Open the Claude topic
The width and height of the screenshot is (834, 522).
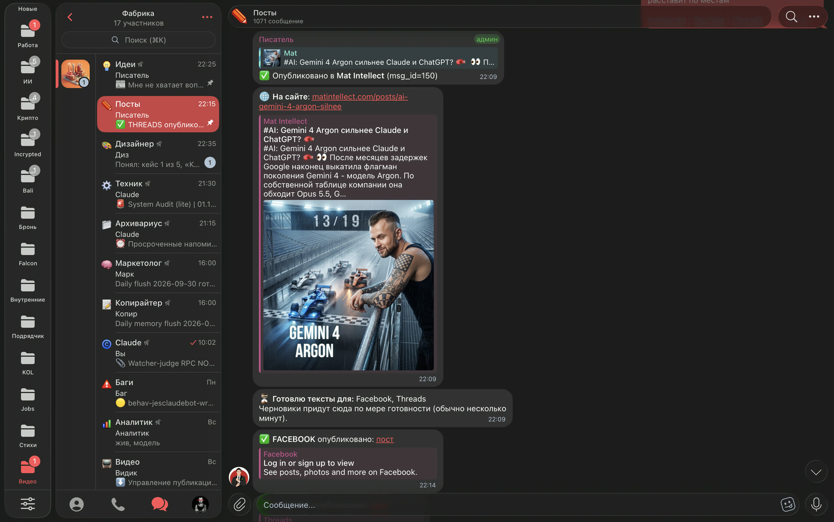coord(159,353)
